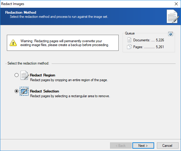Image resolution: width=181 pixels, height=151 pixels.
Task: Click the bold "Redact Selection" label
Action: 44,91
